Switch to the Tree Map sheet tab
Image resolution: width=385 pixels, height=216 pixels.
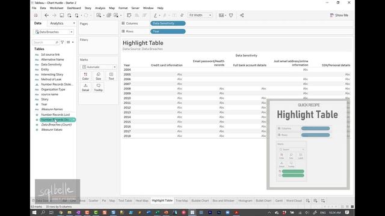182,200
